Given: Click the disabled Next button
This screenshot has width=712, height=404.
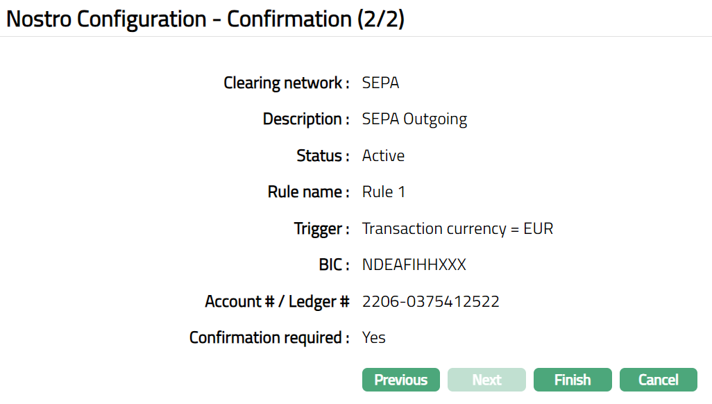Looking at the screenshot, I should click(486, 380).
